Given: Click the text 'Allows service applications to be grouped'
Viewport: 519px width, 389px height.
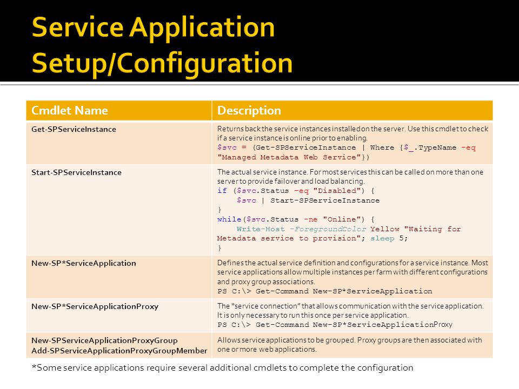Looking at the screenshot, I should (x=350, y=340).
